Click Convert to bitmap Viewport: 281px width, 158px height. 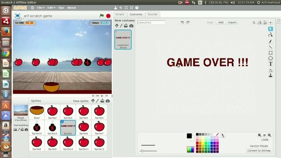[x=259, y=151]
